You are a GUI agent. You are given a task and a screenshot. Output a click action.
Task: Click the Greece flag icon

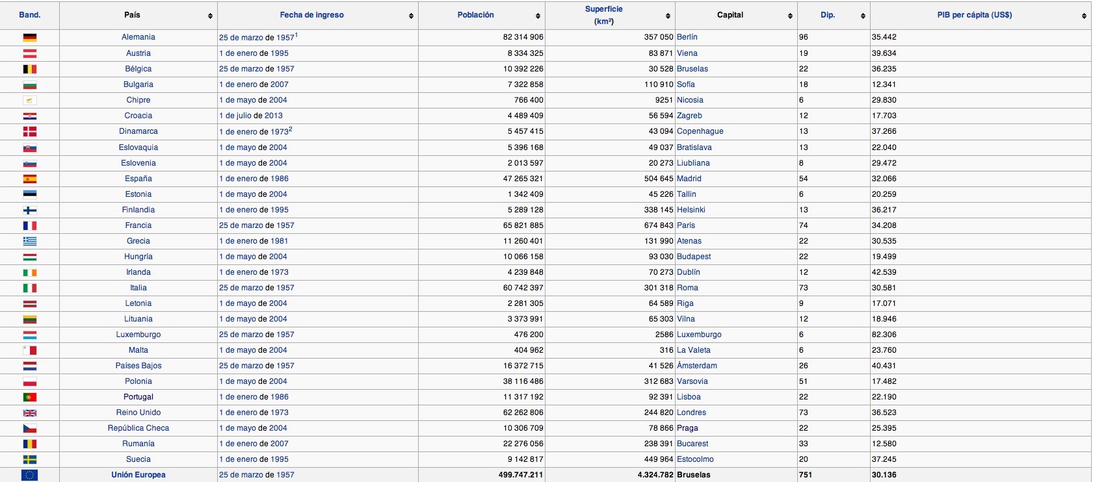pos(30,241)
